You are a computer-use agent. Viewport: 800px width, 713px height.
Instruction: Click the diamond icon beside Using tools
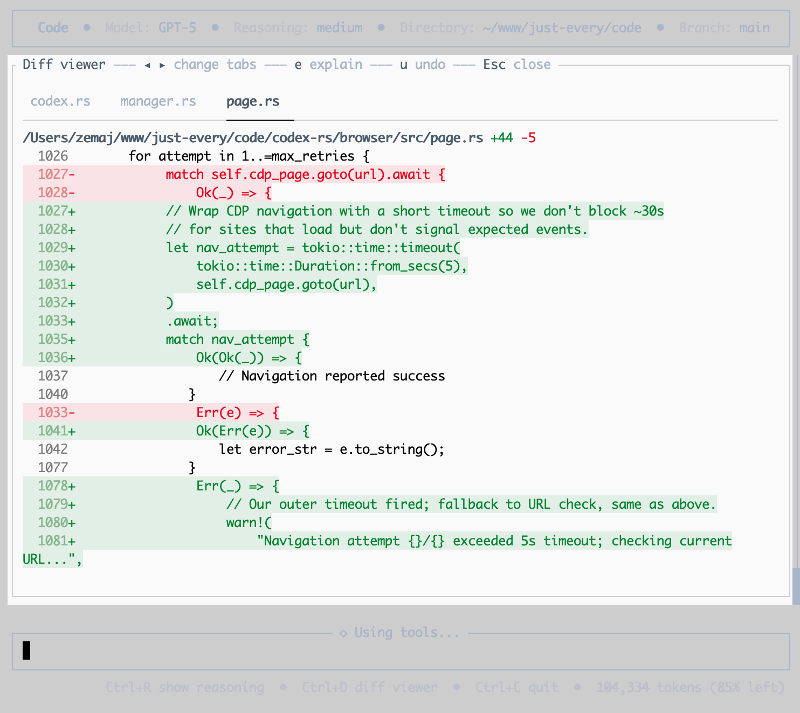(343, 633)
